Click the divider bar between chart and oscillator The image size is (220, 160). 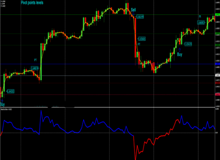tap(108, 107)
